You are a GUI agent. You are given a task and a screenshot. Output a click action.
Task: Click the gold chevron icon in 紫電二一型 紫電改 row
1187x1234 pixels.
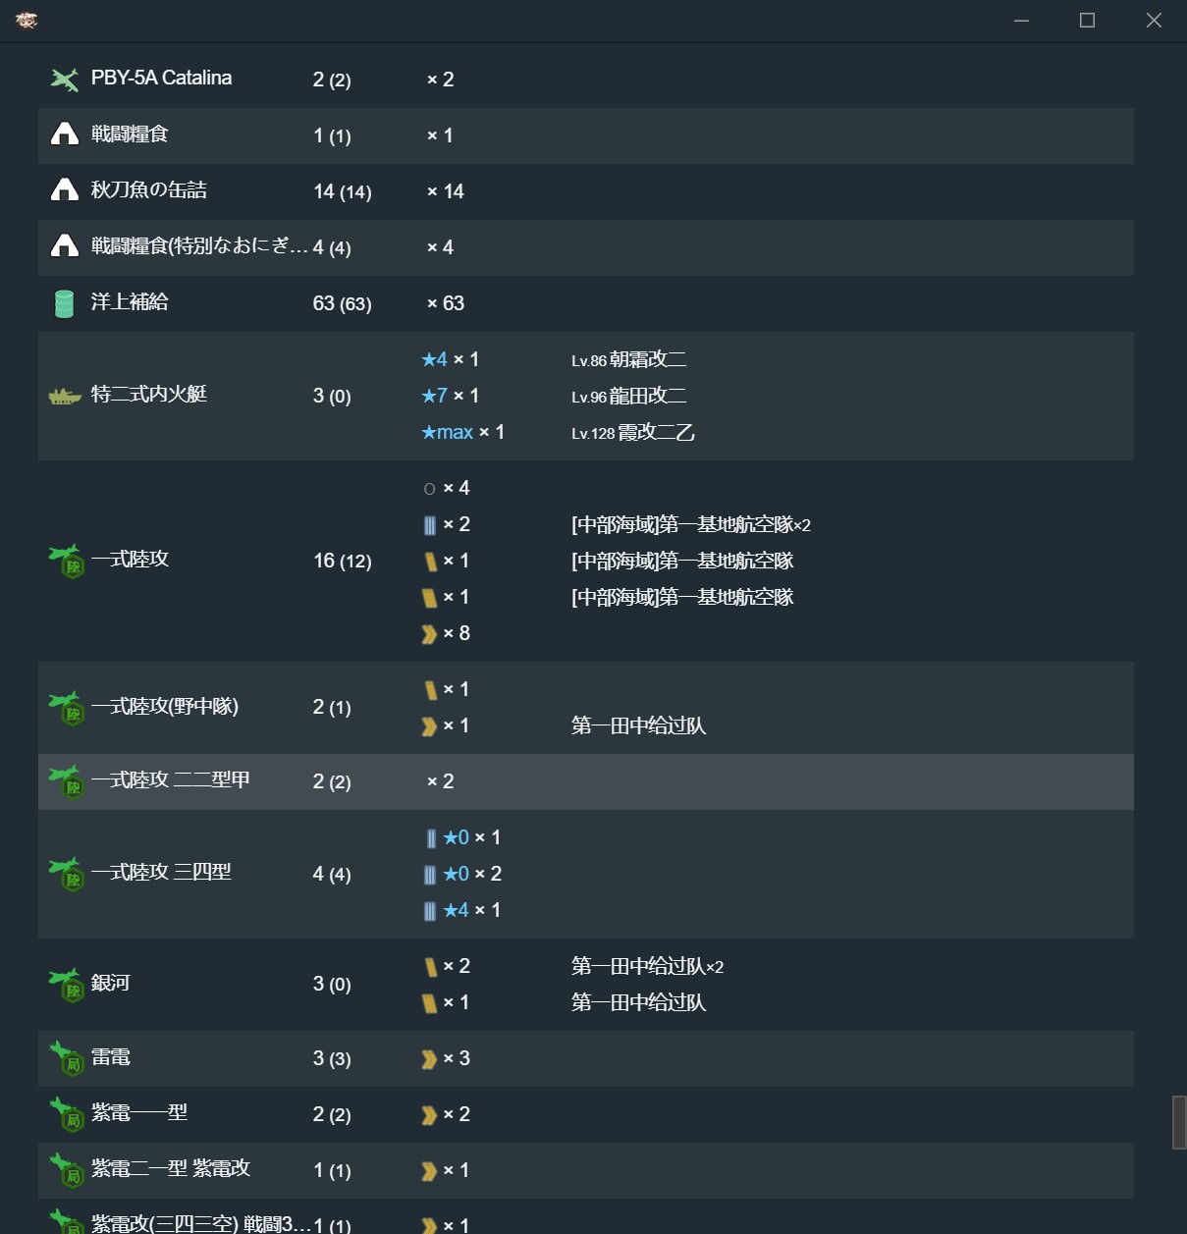pos(429,1171)
